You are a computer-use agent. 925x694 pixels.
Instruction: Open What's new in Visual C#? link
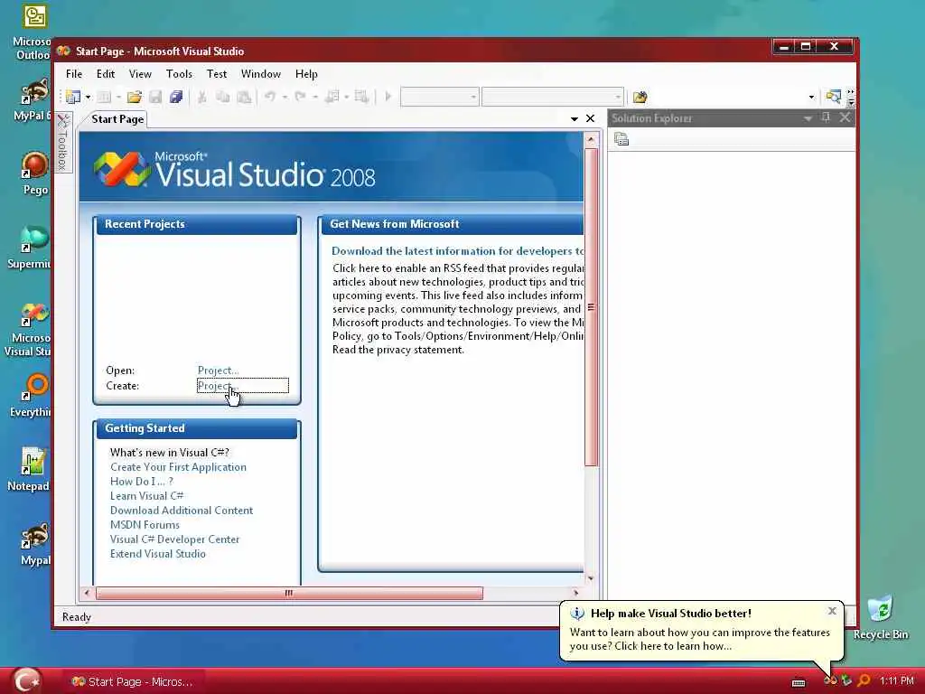pyautogui.click(x=169, y=453)
